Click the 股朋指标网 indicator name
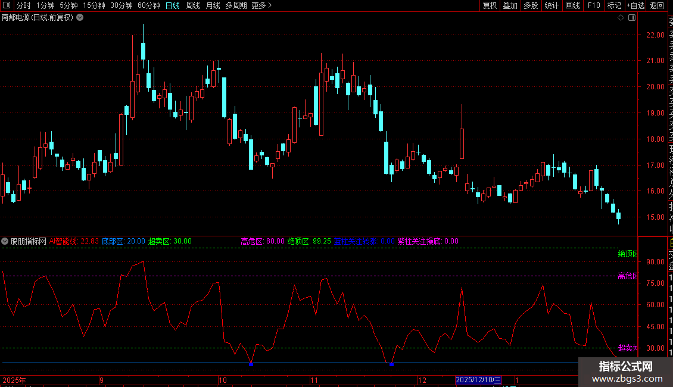The image size is (673, 387). [29, 241]
